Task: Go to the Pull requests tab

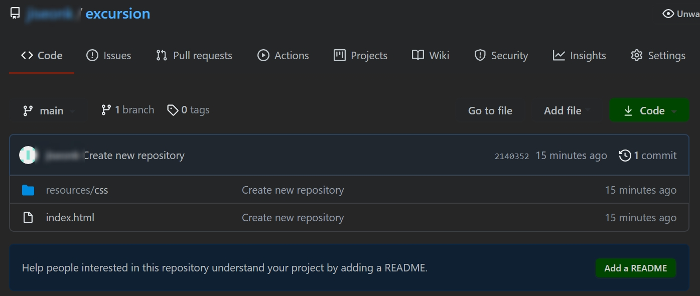Action: point(194,56)
